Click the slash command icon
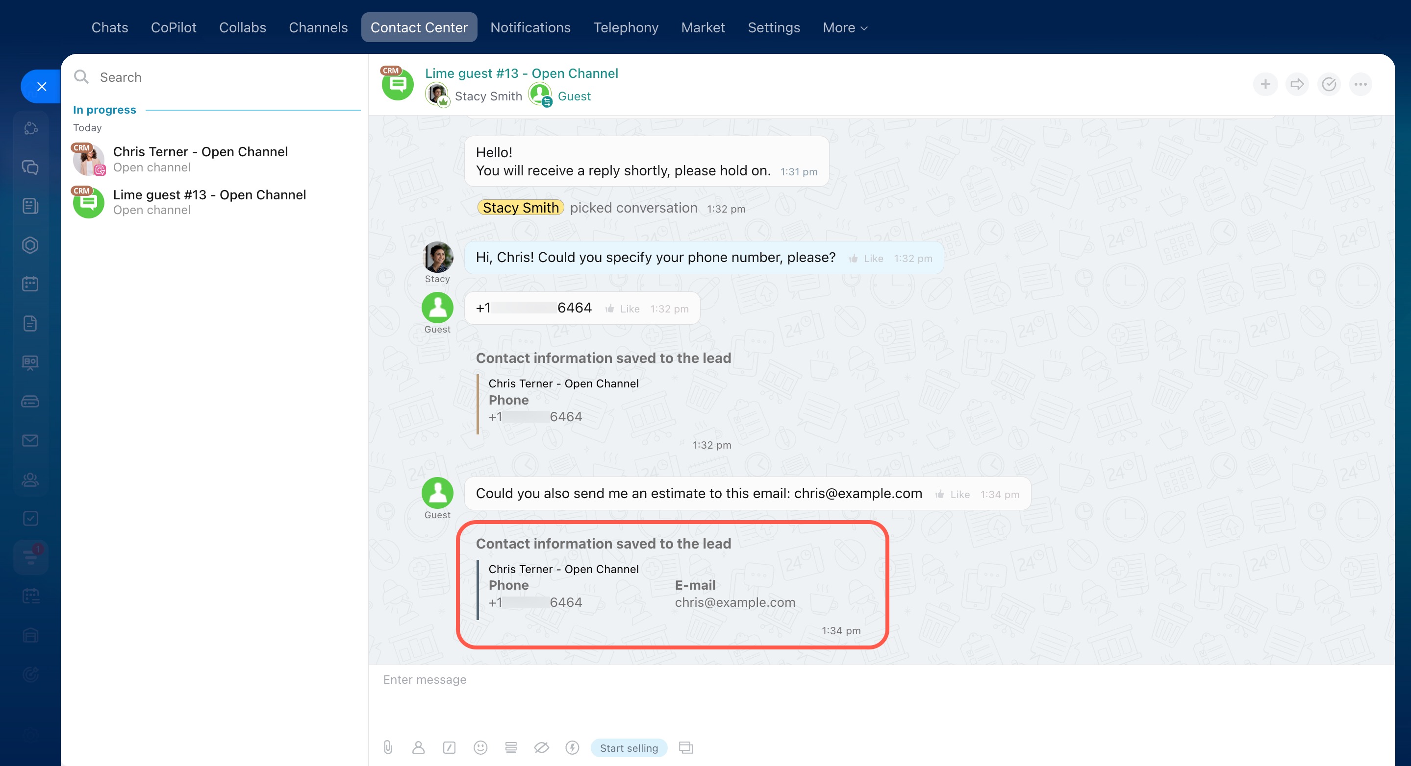This screenshot has width=1411, height=766. [x=449, y=747]
